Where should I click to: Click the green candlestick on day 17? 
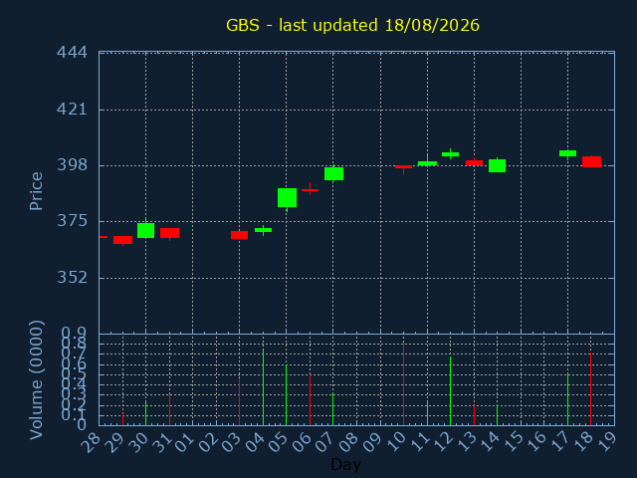(568, 153)
